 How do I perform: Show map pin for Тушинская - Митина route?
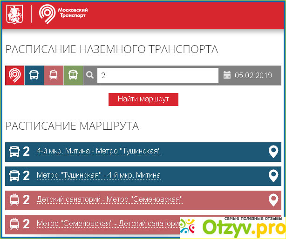(273, 176)
